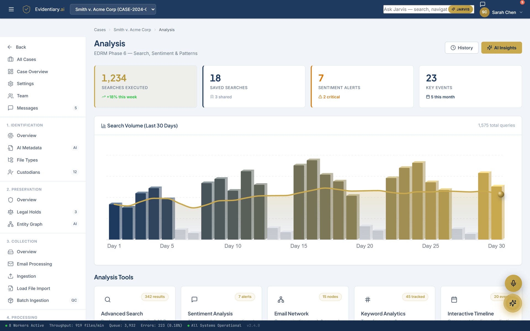The width and height of the screenshot is (530, 331).
Task: Open Email Processing page
Action: click(x=43, y=264)
